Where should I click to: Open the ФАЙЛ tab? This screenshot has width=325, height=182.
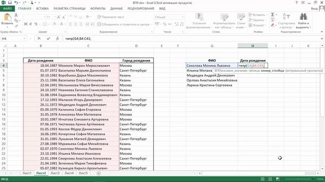(7, 9)
